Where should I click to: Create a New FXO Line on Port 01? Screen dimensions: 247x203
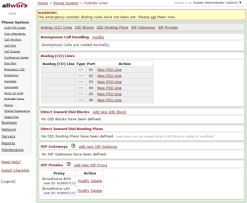(109, 70)
